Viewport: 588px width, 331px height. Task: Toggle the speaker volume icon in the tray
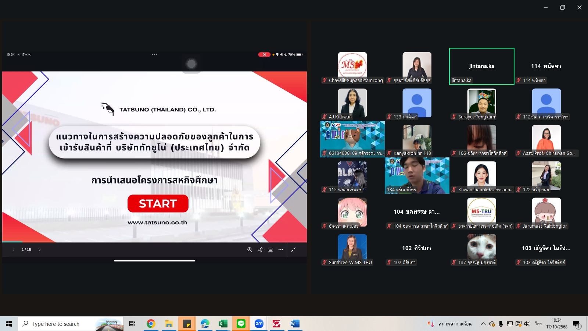pyautogui.click(x=527, y=324)
